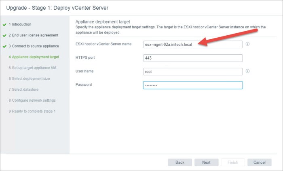Image resolution: width=283 pixels, height=171 pixels.
Task: Click the User name field containing root
Action: tap(193, 72)
